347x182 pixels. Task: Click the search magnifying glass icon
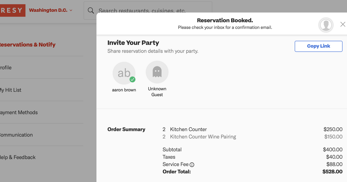pos(91,10)
